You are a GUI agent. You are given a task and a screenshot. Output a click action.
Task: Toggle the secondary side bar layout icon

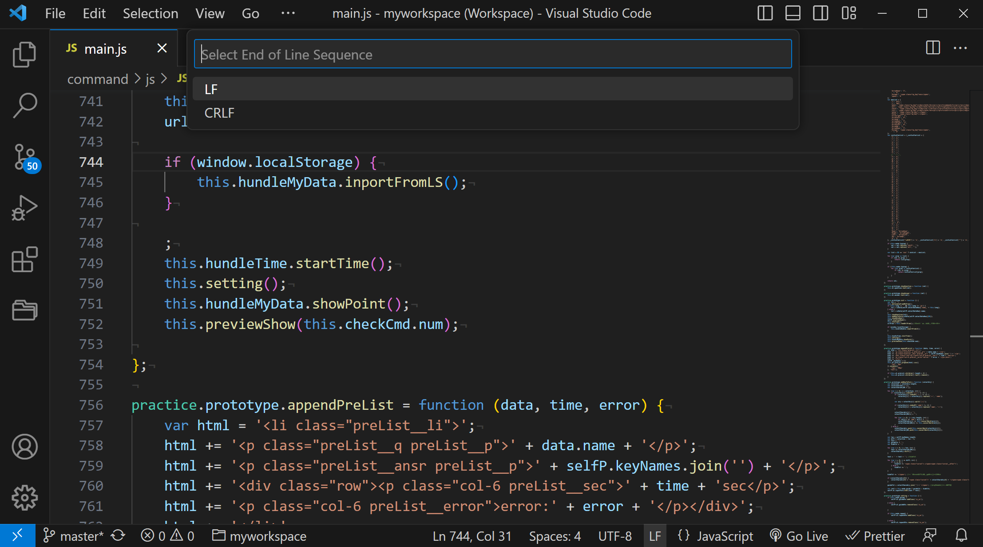click(820, 13)
